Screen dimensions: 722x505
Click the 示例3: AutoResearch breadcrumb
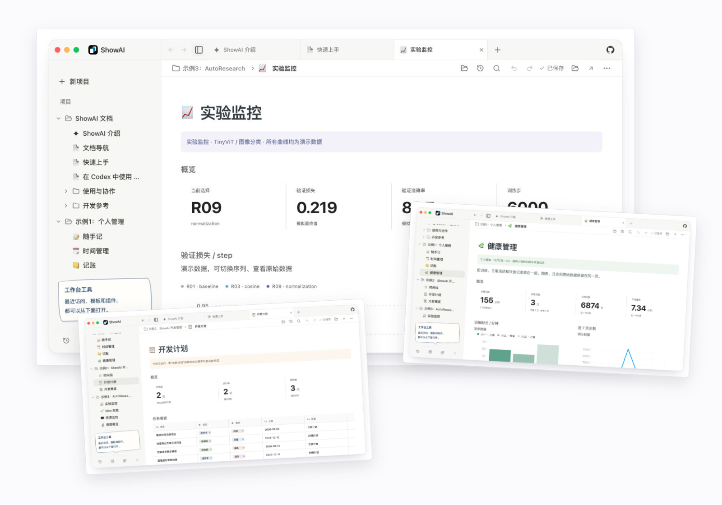coord(209,69)
